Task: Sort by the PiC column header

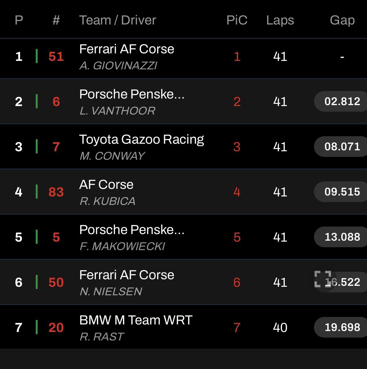Action: pyautogui.click(x=237, y=20)
